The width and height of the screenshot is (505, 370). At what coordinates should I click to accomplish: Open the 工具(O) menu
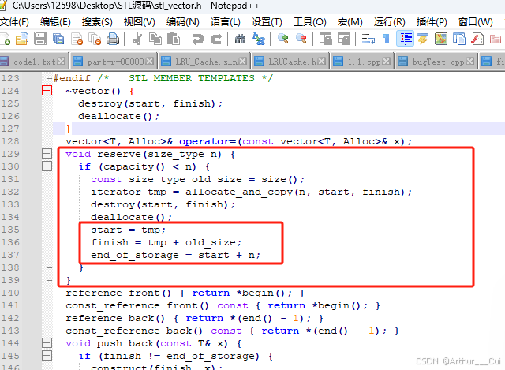click(x=310, y=22)
